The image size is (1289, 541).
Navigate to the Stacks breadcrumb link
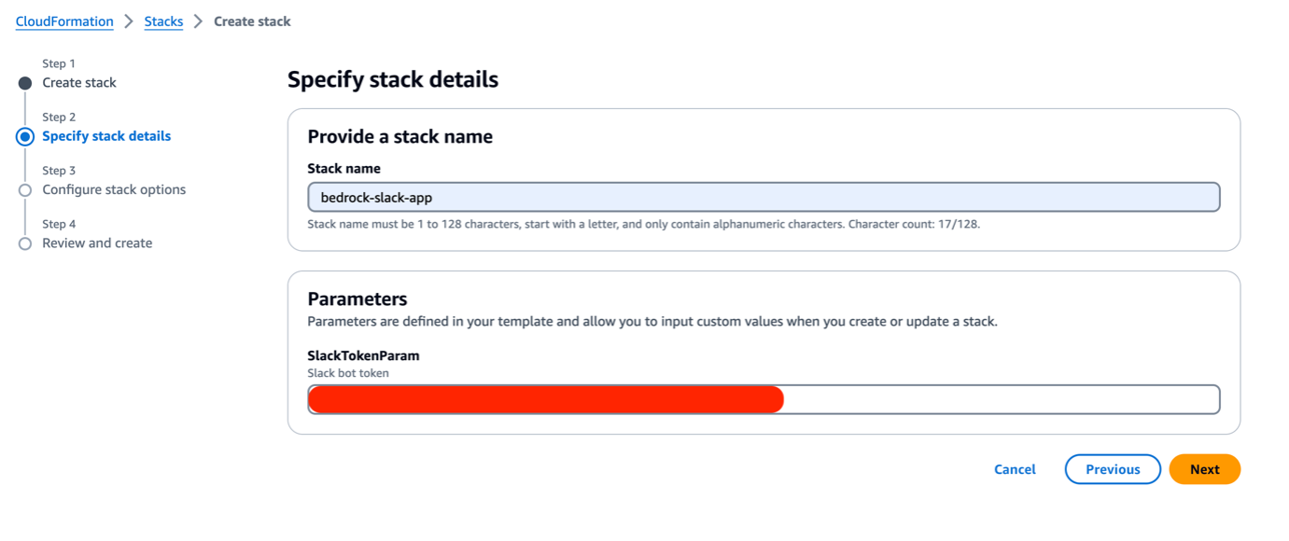click(163, 21)
